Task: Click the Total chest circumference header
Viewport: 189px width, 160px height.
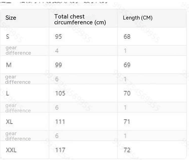Action: click(80, 19)
